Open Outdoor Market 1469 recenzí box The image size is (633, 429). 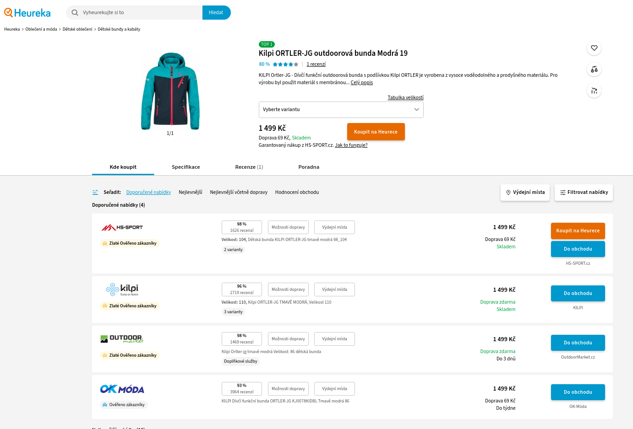(x=242, y=339)
